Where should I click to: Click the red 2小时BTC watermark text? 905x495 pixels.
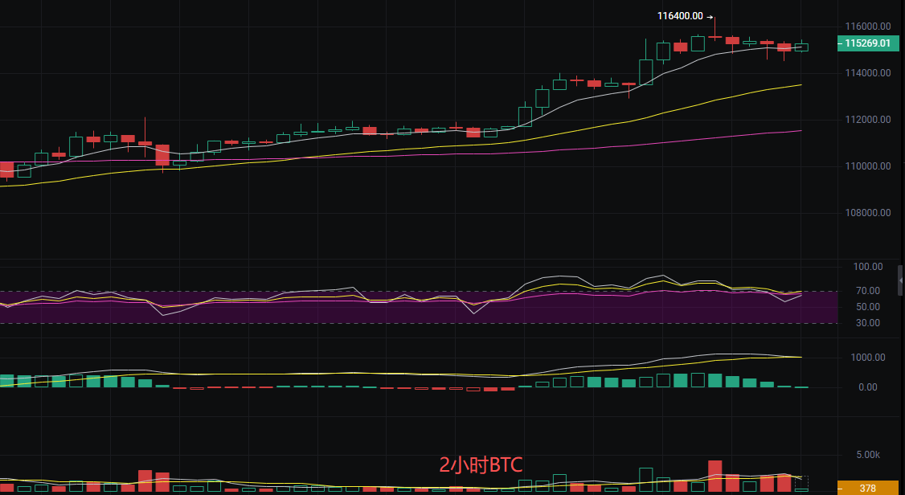[x=481, y=464]
